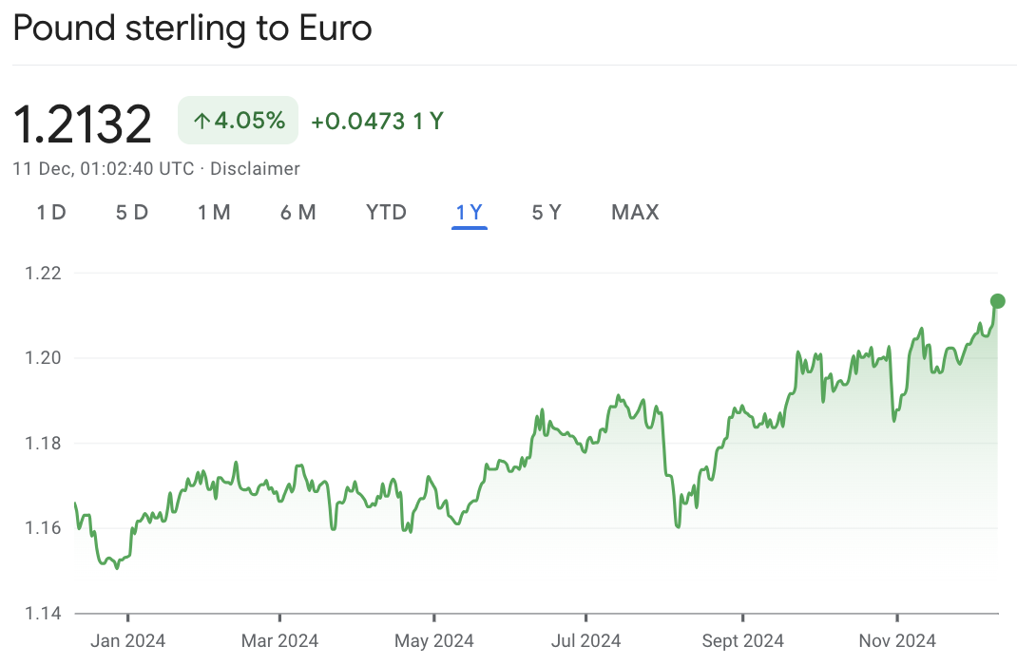Click the May 2024 axis label
The width and height of the screenshot is (1017, 665).
(x=433, y=640)
